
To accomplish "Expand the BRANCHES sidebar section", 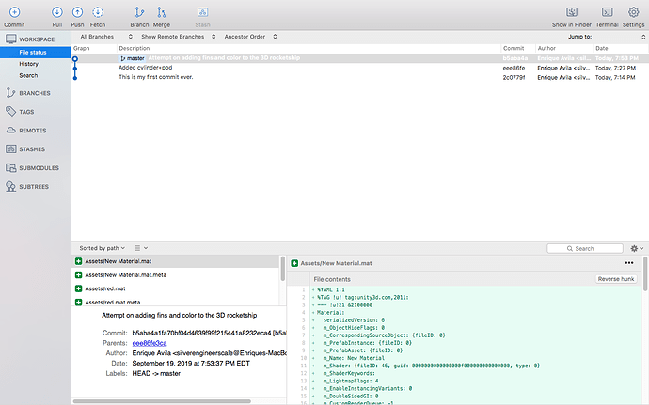I will [35, 93].
